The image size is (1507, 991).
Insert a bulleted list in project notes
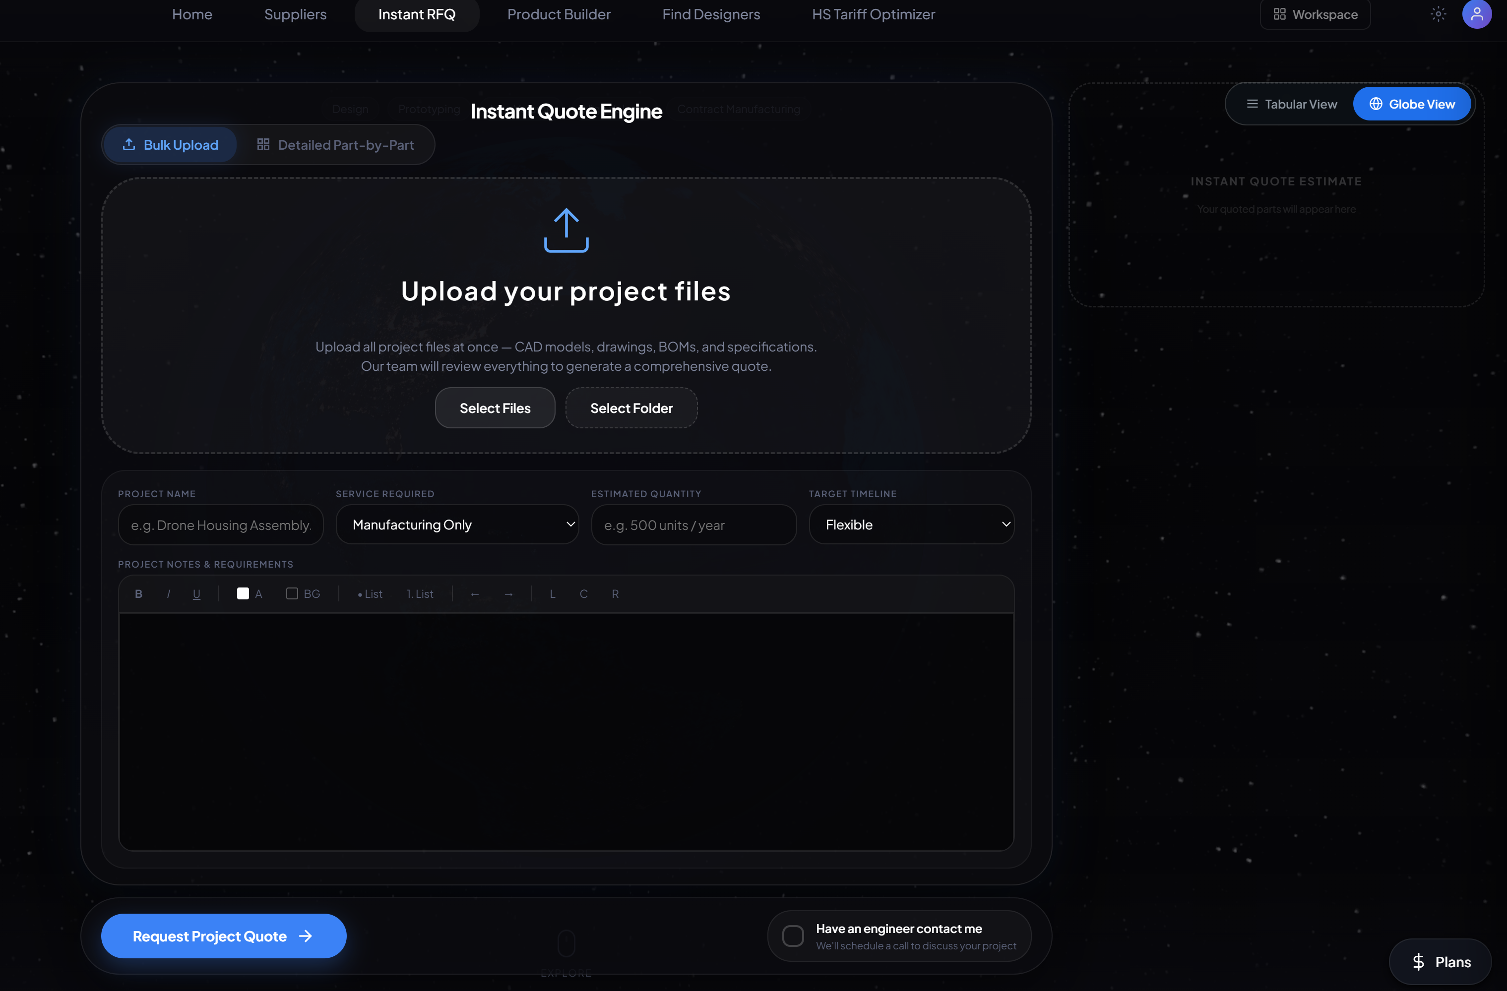click(370, 593)
